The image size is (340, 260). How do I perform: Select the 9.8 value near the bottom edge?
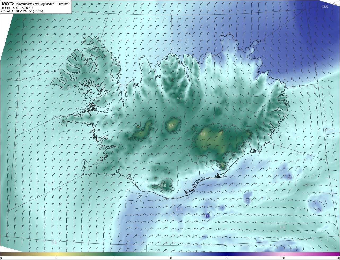pyautogui.click(x=54, y=243)
